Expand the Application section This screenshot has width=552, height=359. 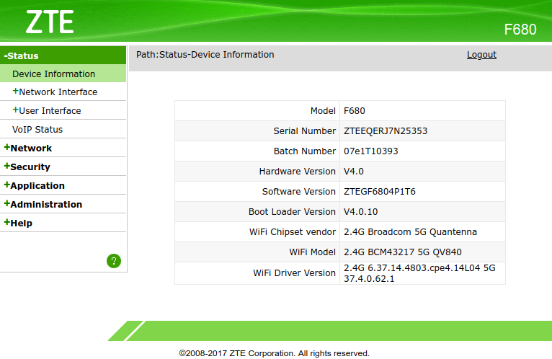[x=34, y=185]
